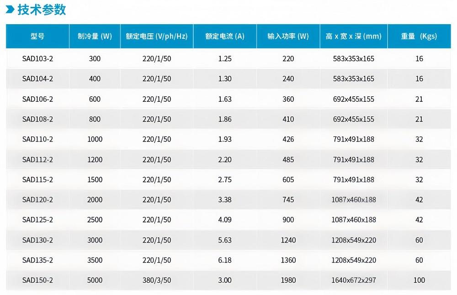Select the 重量 (Kgs) column header
The width and height of the screenshot is (457, 295).
[419, 36]
